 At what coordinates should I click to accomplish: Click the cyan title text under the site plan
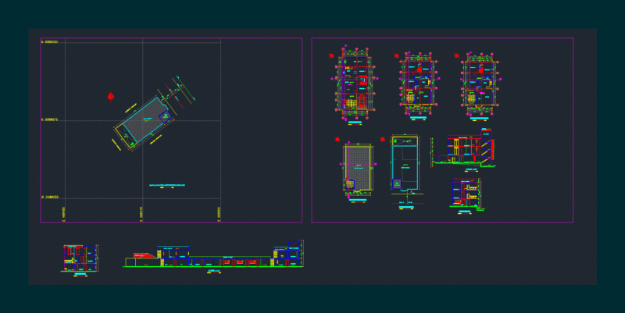tap(167, 185)
